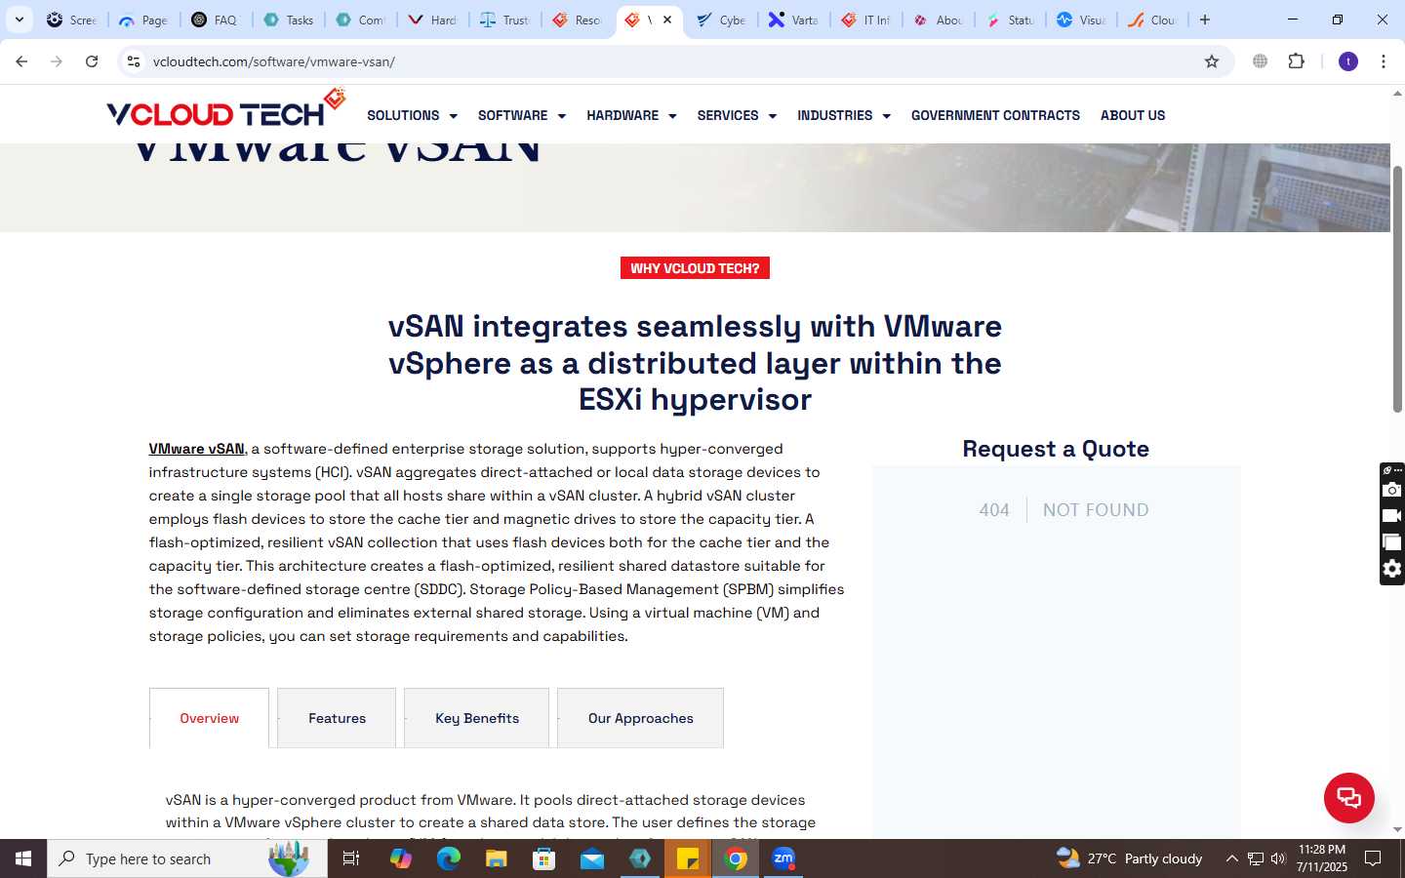The image size is (1405, 878).
Task: Open the red chat bubble widget
Action: click(1348, 797)
